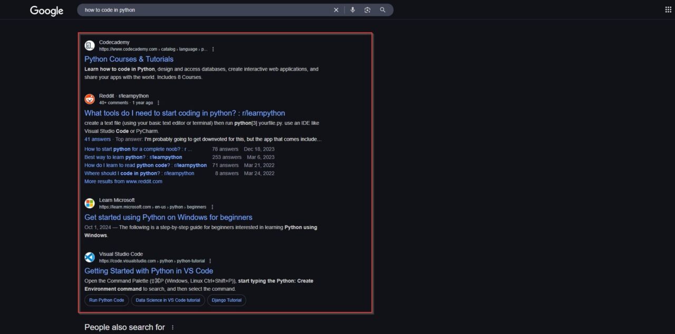
Task: Click More results from www.reddit.com
Action: click(123, 181)
